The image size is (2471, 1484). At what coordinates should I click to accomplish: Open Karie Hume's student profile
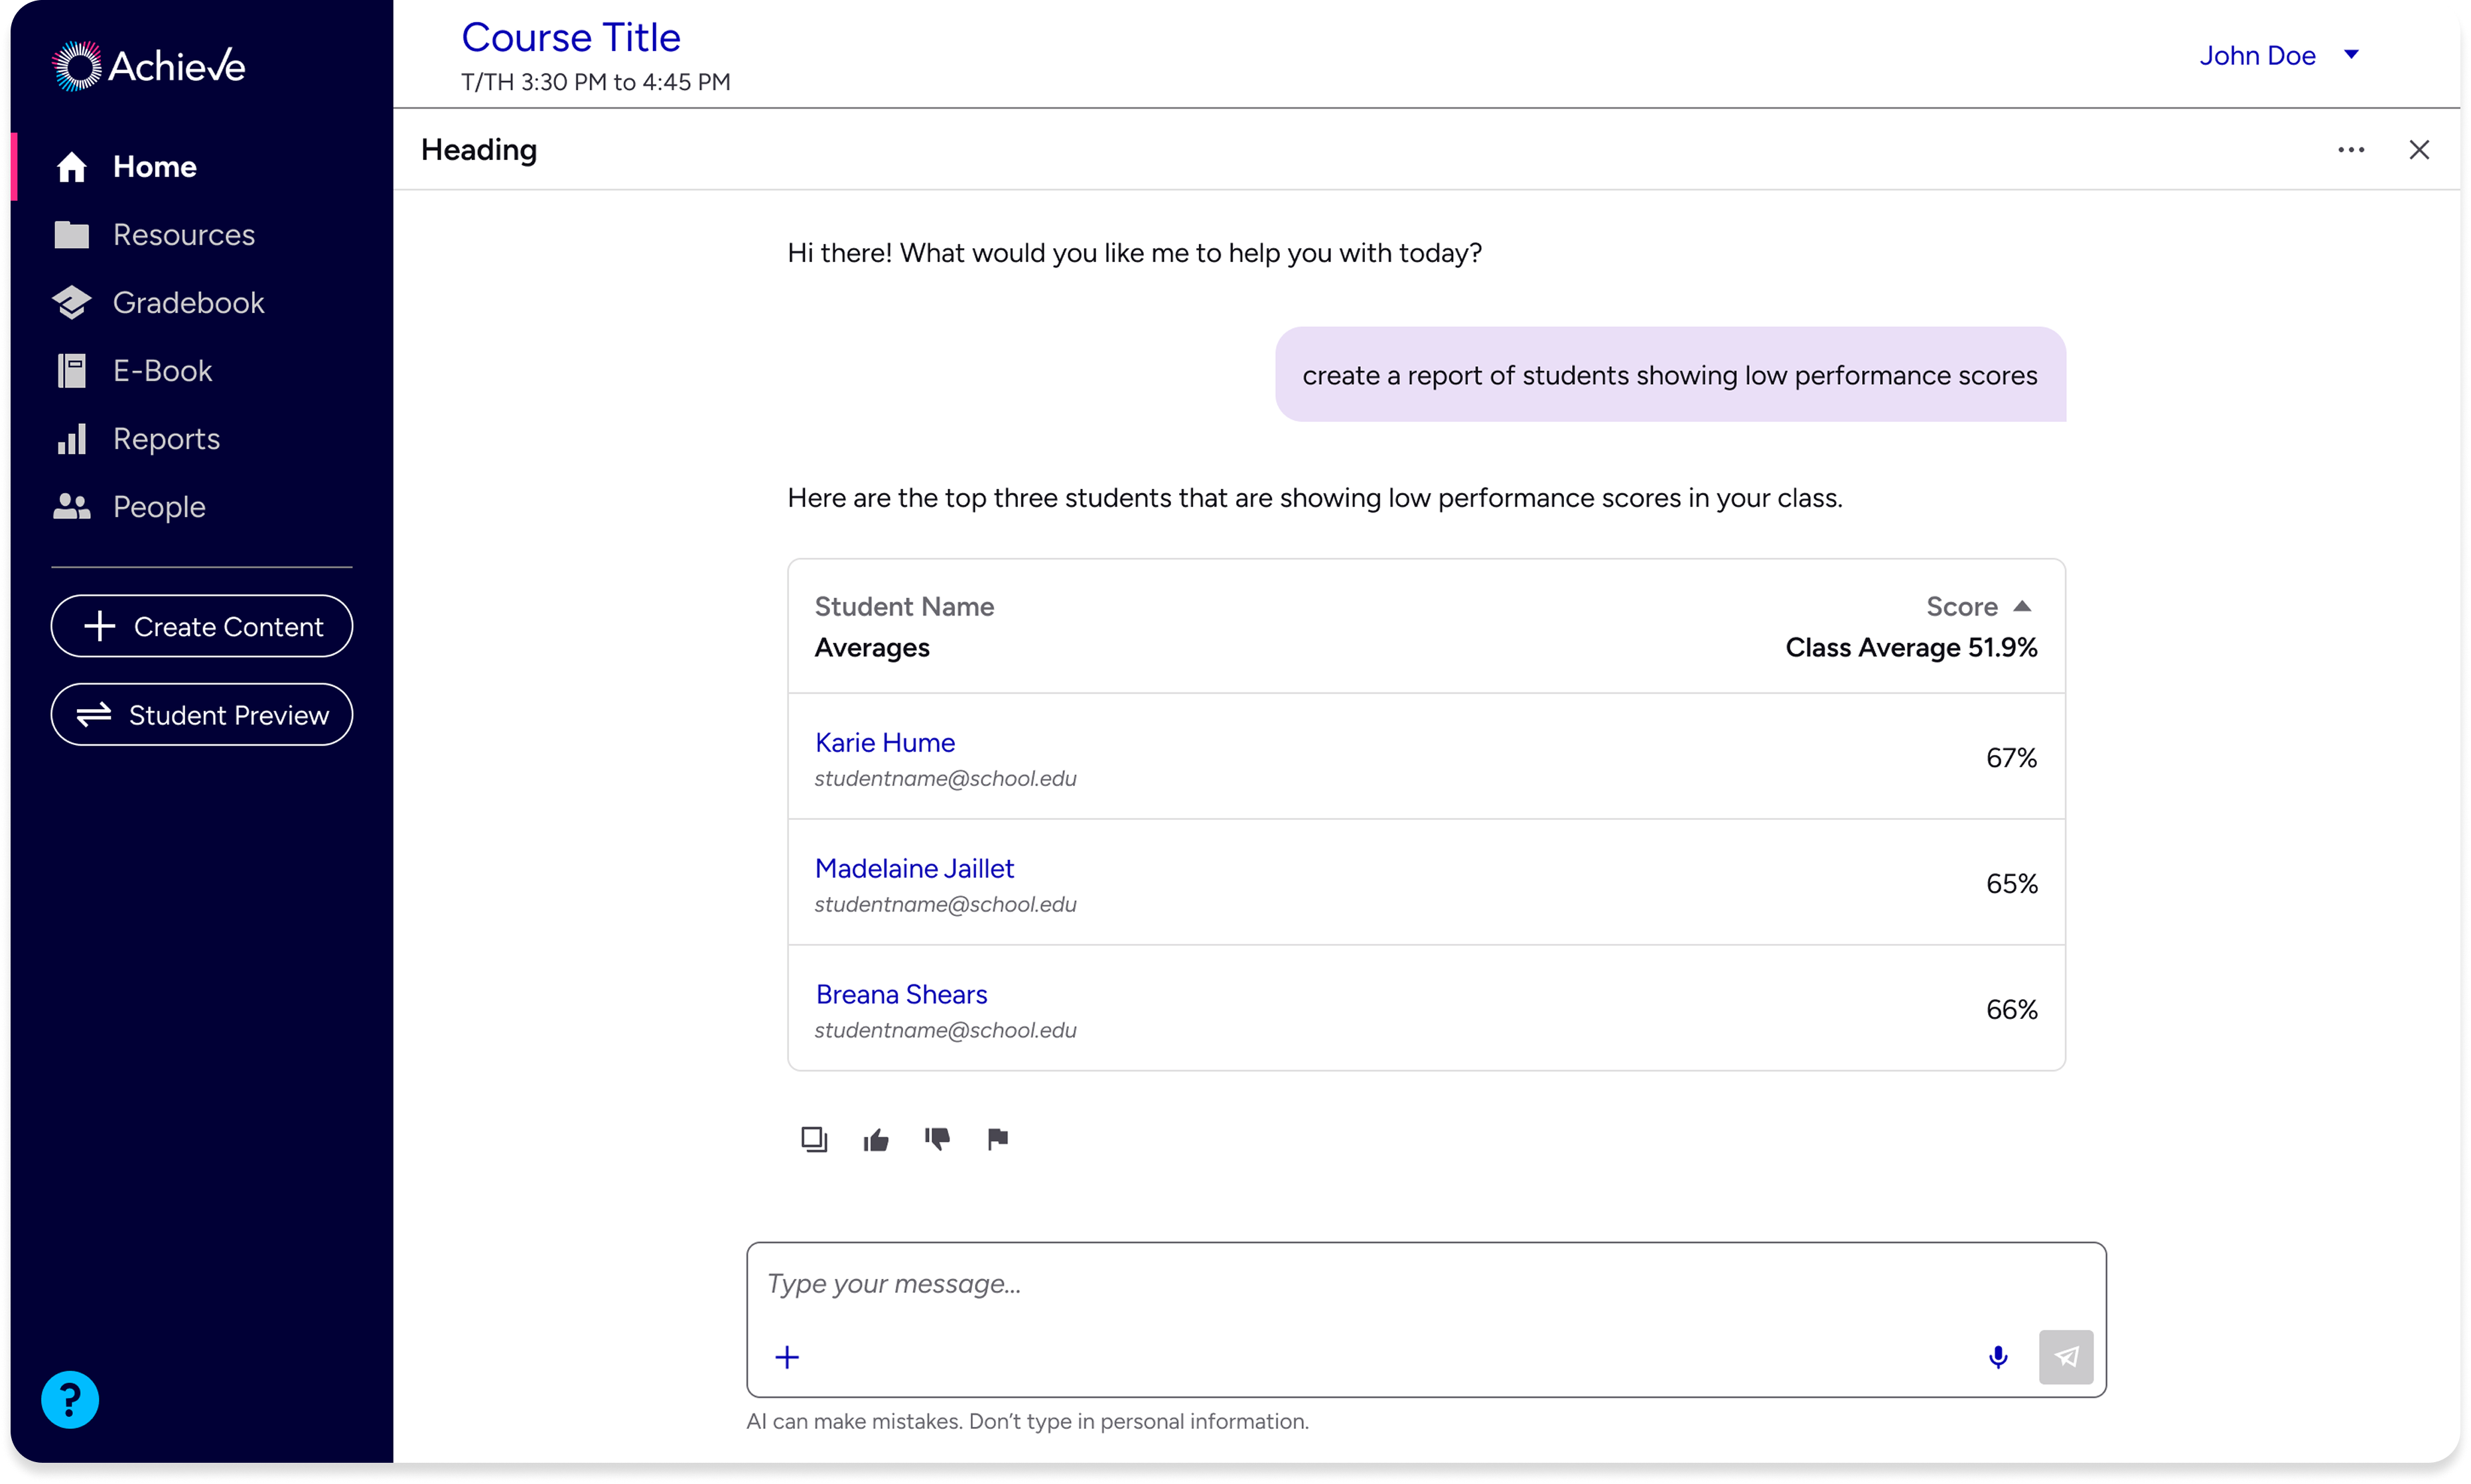(885, 742)
